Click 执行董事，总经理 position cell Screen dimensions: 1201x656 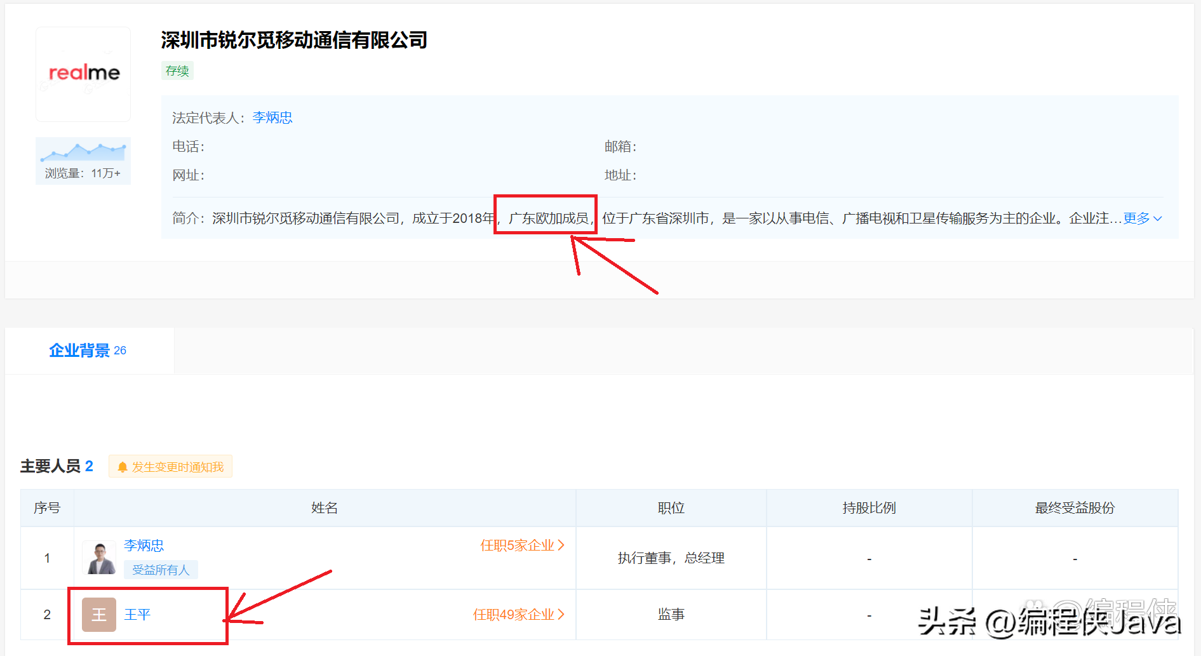671,558
